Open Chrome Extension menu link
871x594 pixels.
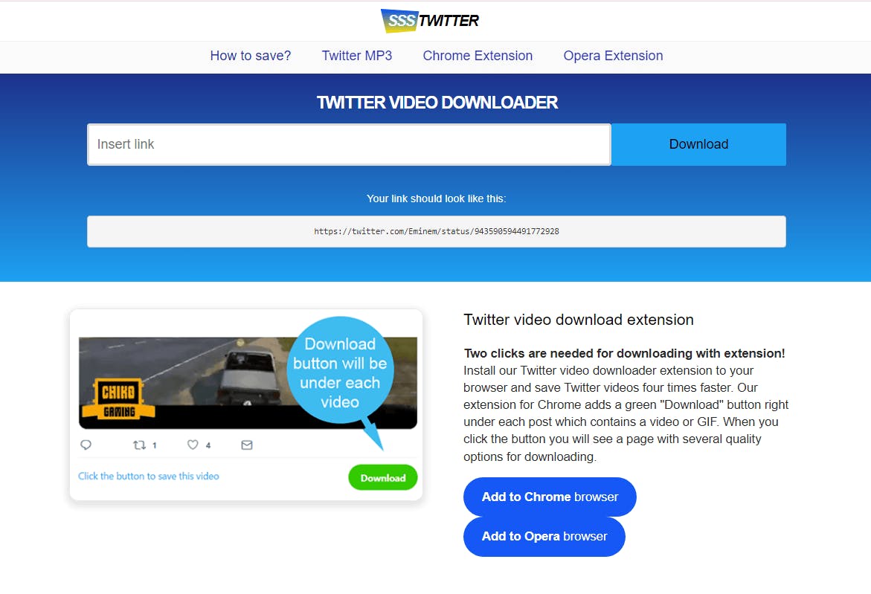pyautogui.click(x=478, y=56)
